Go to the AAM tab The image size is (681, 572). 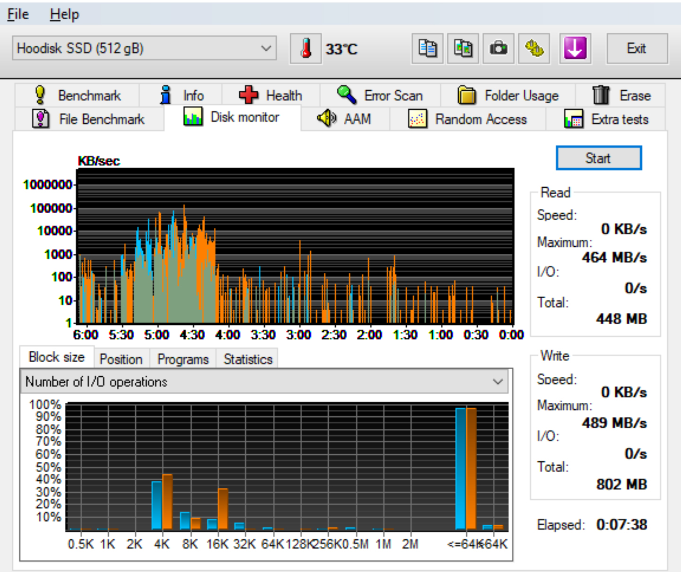pyautogui.click(x=345, y=119)
